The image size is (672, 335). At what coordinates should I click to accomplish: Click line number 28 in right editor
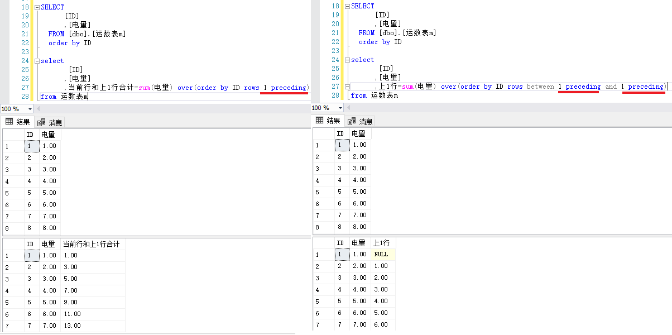point(335,95)
